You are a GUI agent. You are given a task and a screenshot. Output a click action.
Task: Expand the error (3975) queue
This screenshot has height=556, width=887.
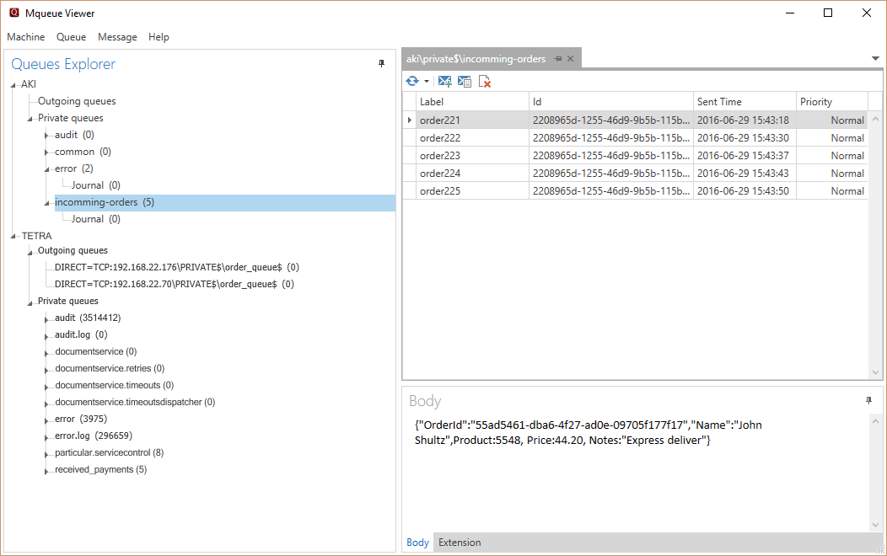point(47,421)
